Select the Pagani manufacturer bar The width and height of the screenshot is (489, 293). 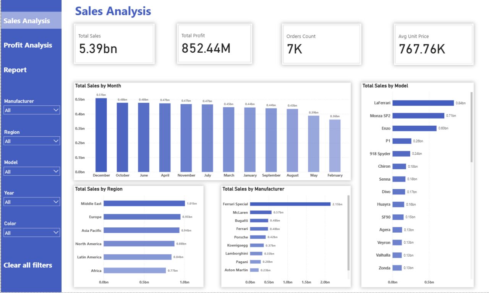[x=256, y=262]
